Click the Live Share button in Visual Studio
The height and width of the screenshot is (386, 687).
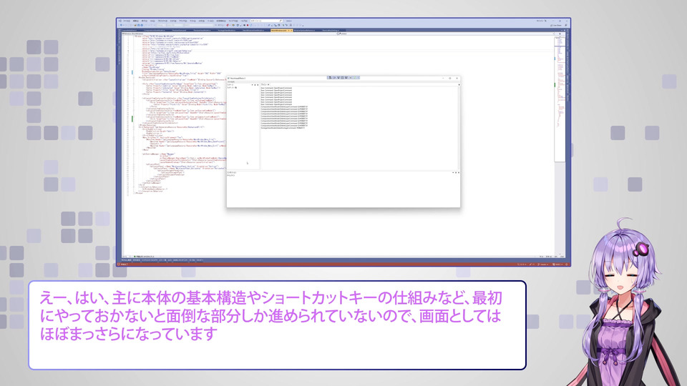click(555, 26)
